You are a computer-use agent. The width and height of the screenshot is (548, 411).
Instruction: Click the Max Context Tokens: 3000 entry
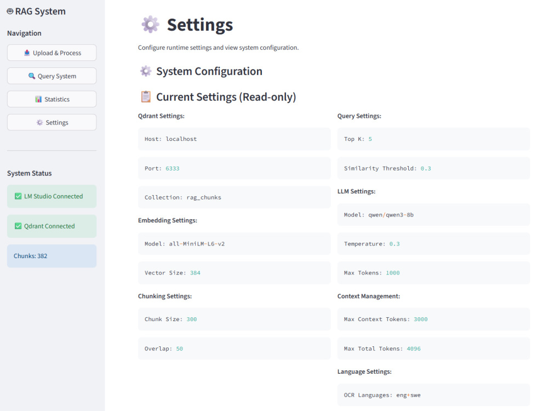[433, 319]
